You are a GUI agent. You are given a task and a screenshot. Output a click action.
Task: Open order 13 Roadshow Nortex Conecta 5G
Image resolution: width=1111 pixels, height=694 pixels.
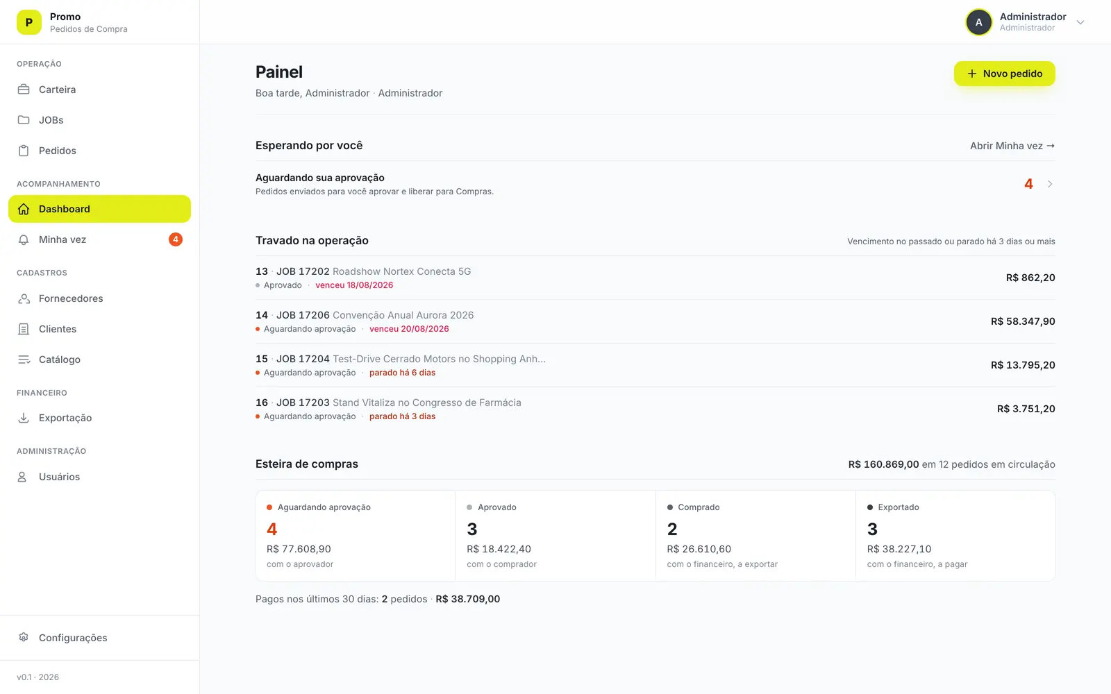[x=655, y=278]
